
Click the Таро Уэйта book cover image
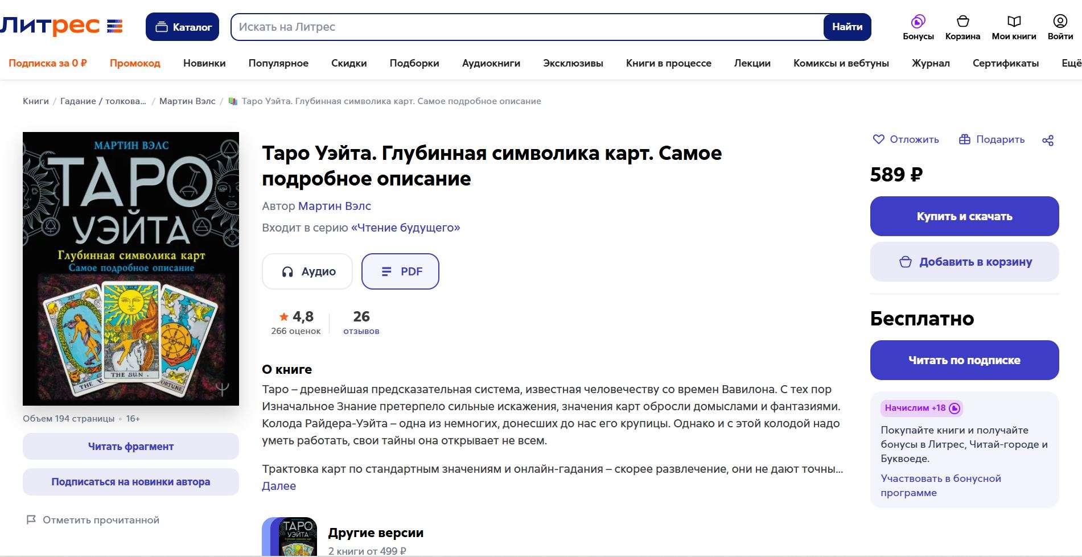pos(131,269)
